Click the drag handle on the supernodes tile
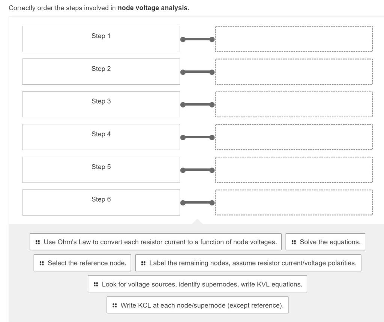Screen dimensions: 384x322 (x=96, y=284)
